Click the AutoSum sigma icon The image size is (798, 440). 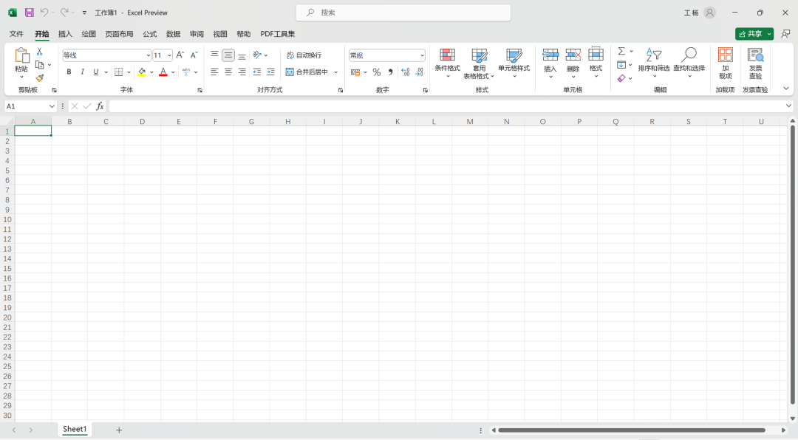[621, 52]
